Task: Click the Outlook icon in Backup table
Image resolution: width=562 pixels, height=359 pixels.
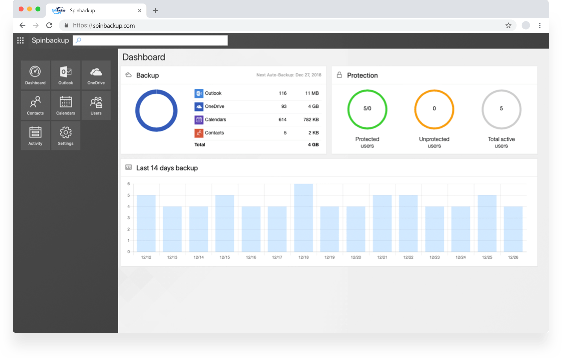Action: [199, 93]
